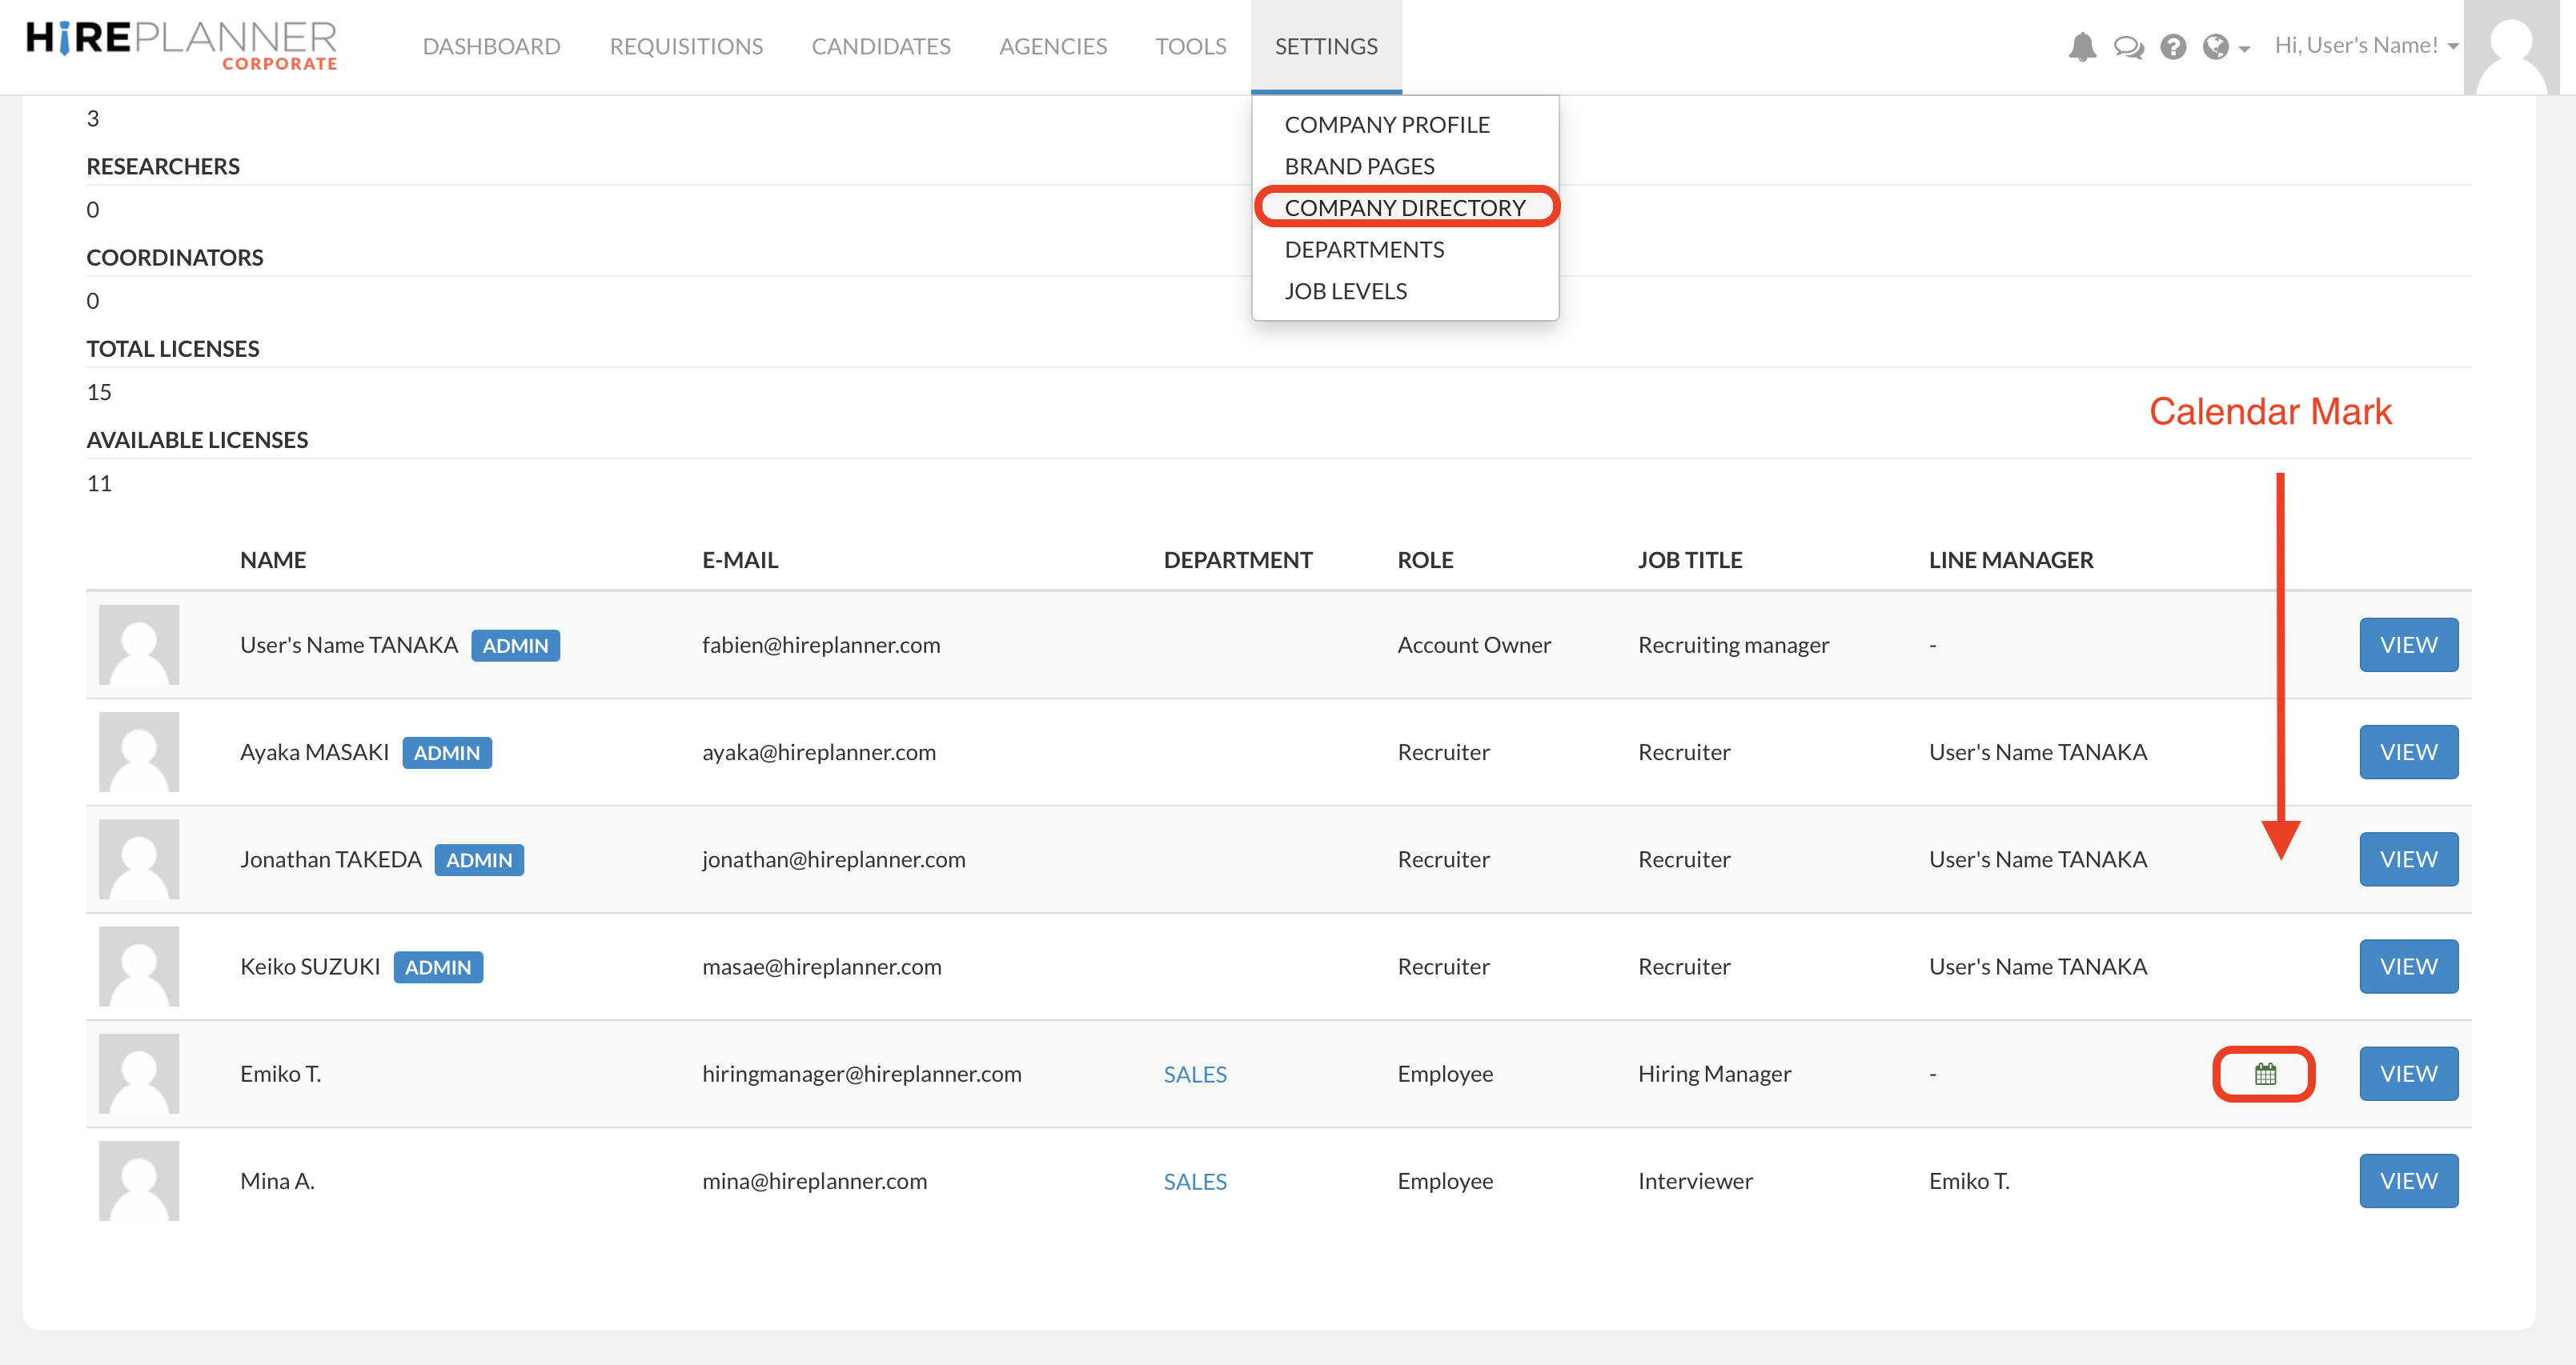Click the help question mark icon
This screenshot has height=1365, width=2576.
2173,47
